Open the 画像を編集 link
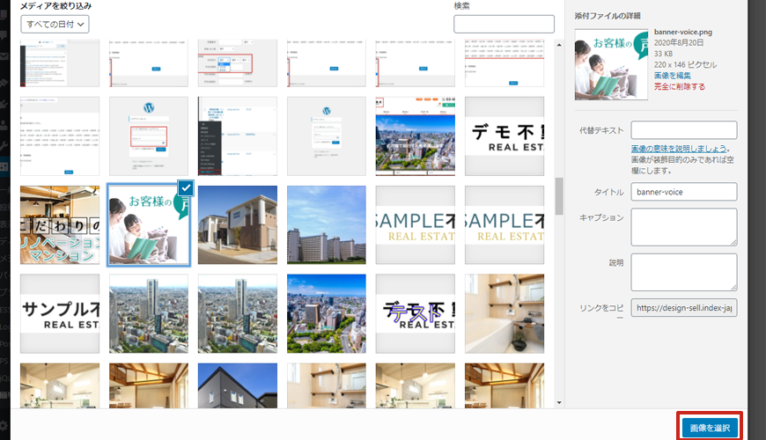Screen dimensions: 766x440 (x=674, y=77)
